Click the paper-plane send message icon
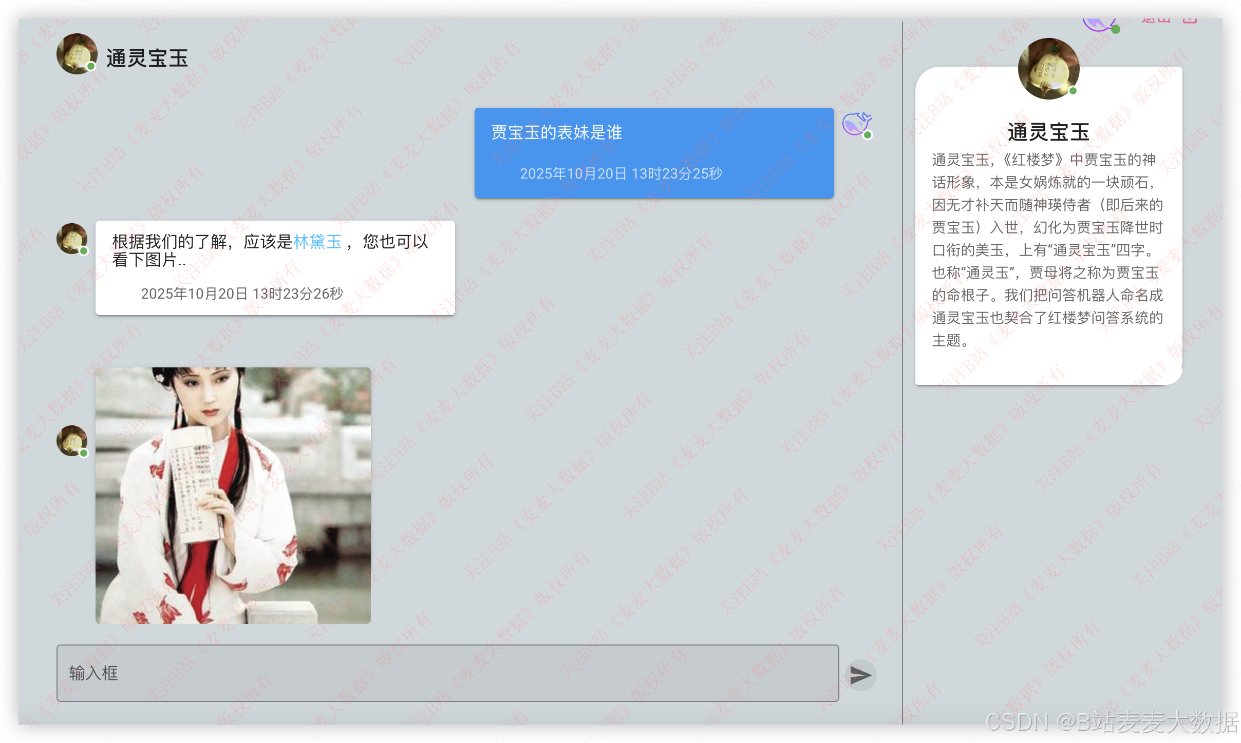Image resolution: width=1241 pixels, height=743 pixels. click(860, 675)
